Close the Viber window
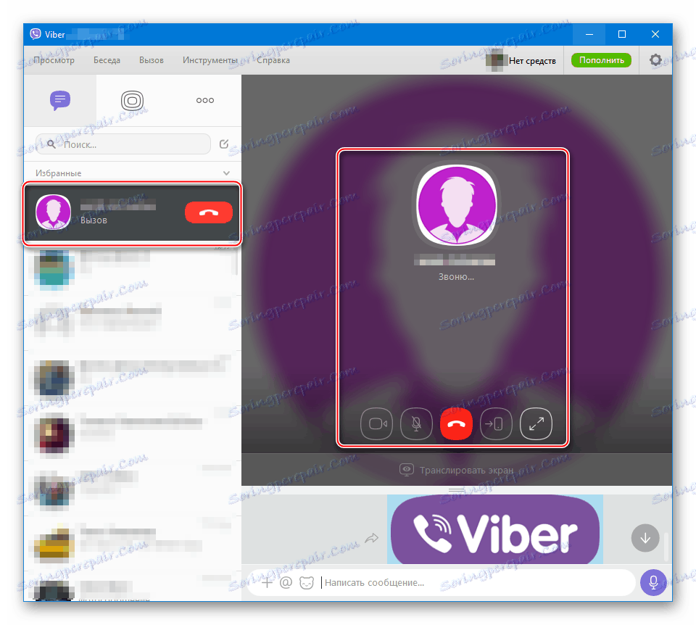Screen dimensions: 696x625 tap(655, 34)
